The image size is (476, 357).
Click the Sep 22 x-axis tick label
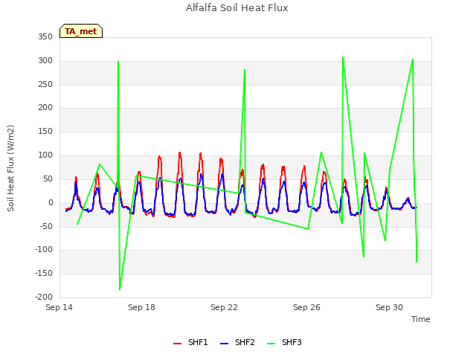coord(224,307)
